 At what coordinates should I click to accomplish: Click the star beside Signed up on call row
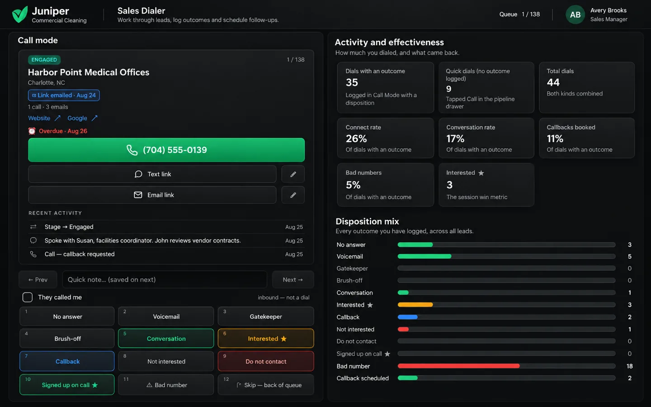point(387,354)
